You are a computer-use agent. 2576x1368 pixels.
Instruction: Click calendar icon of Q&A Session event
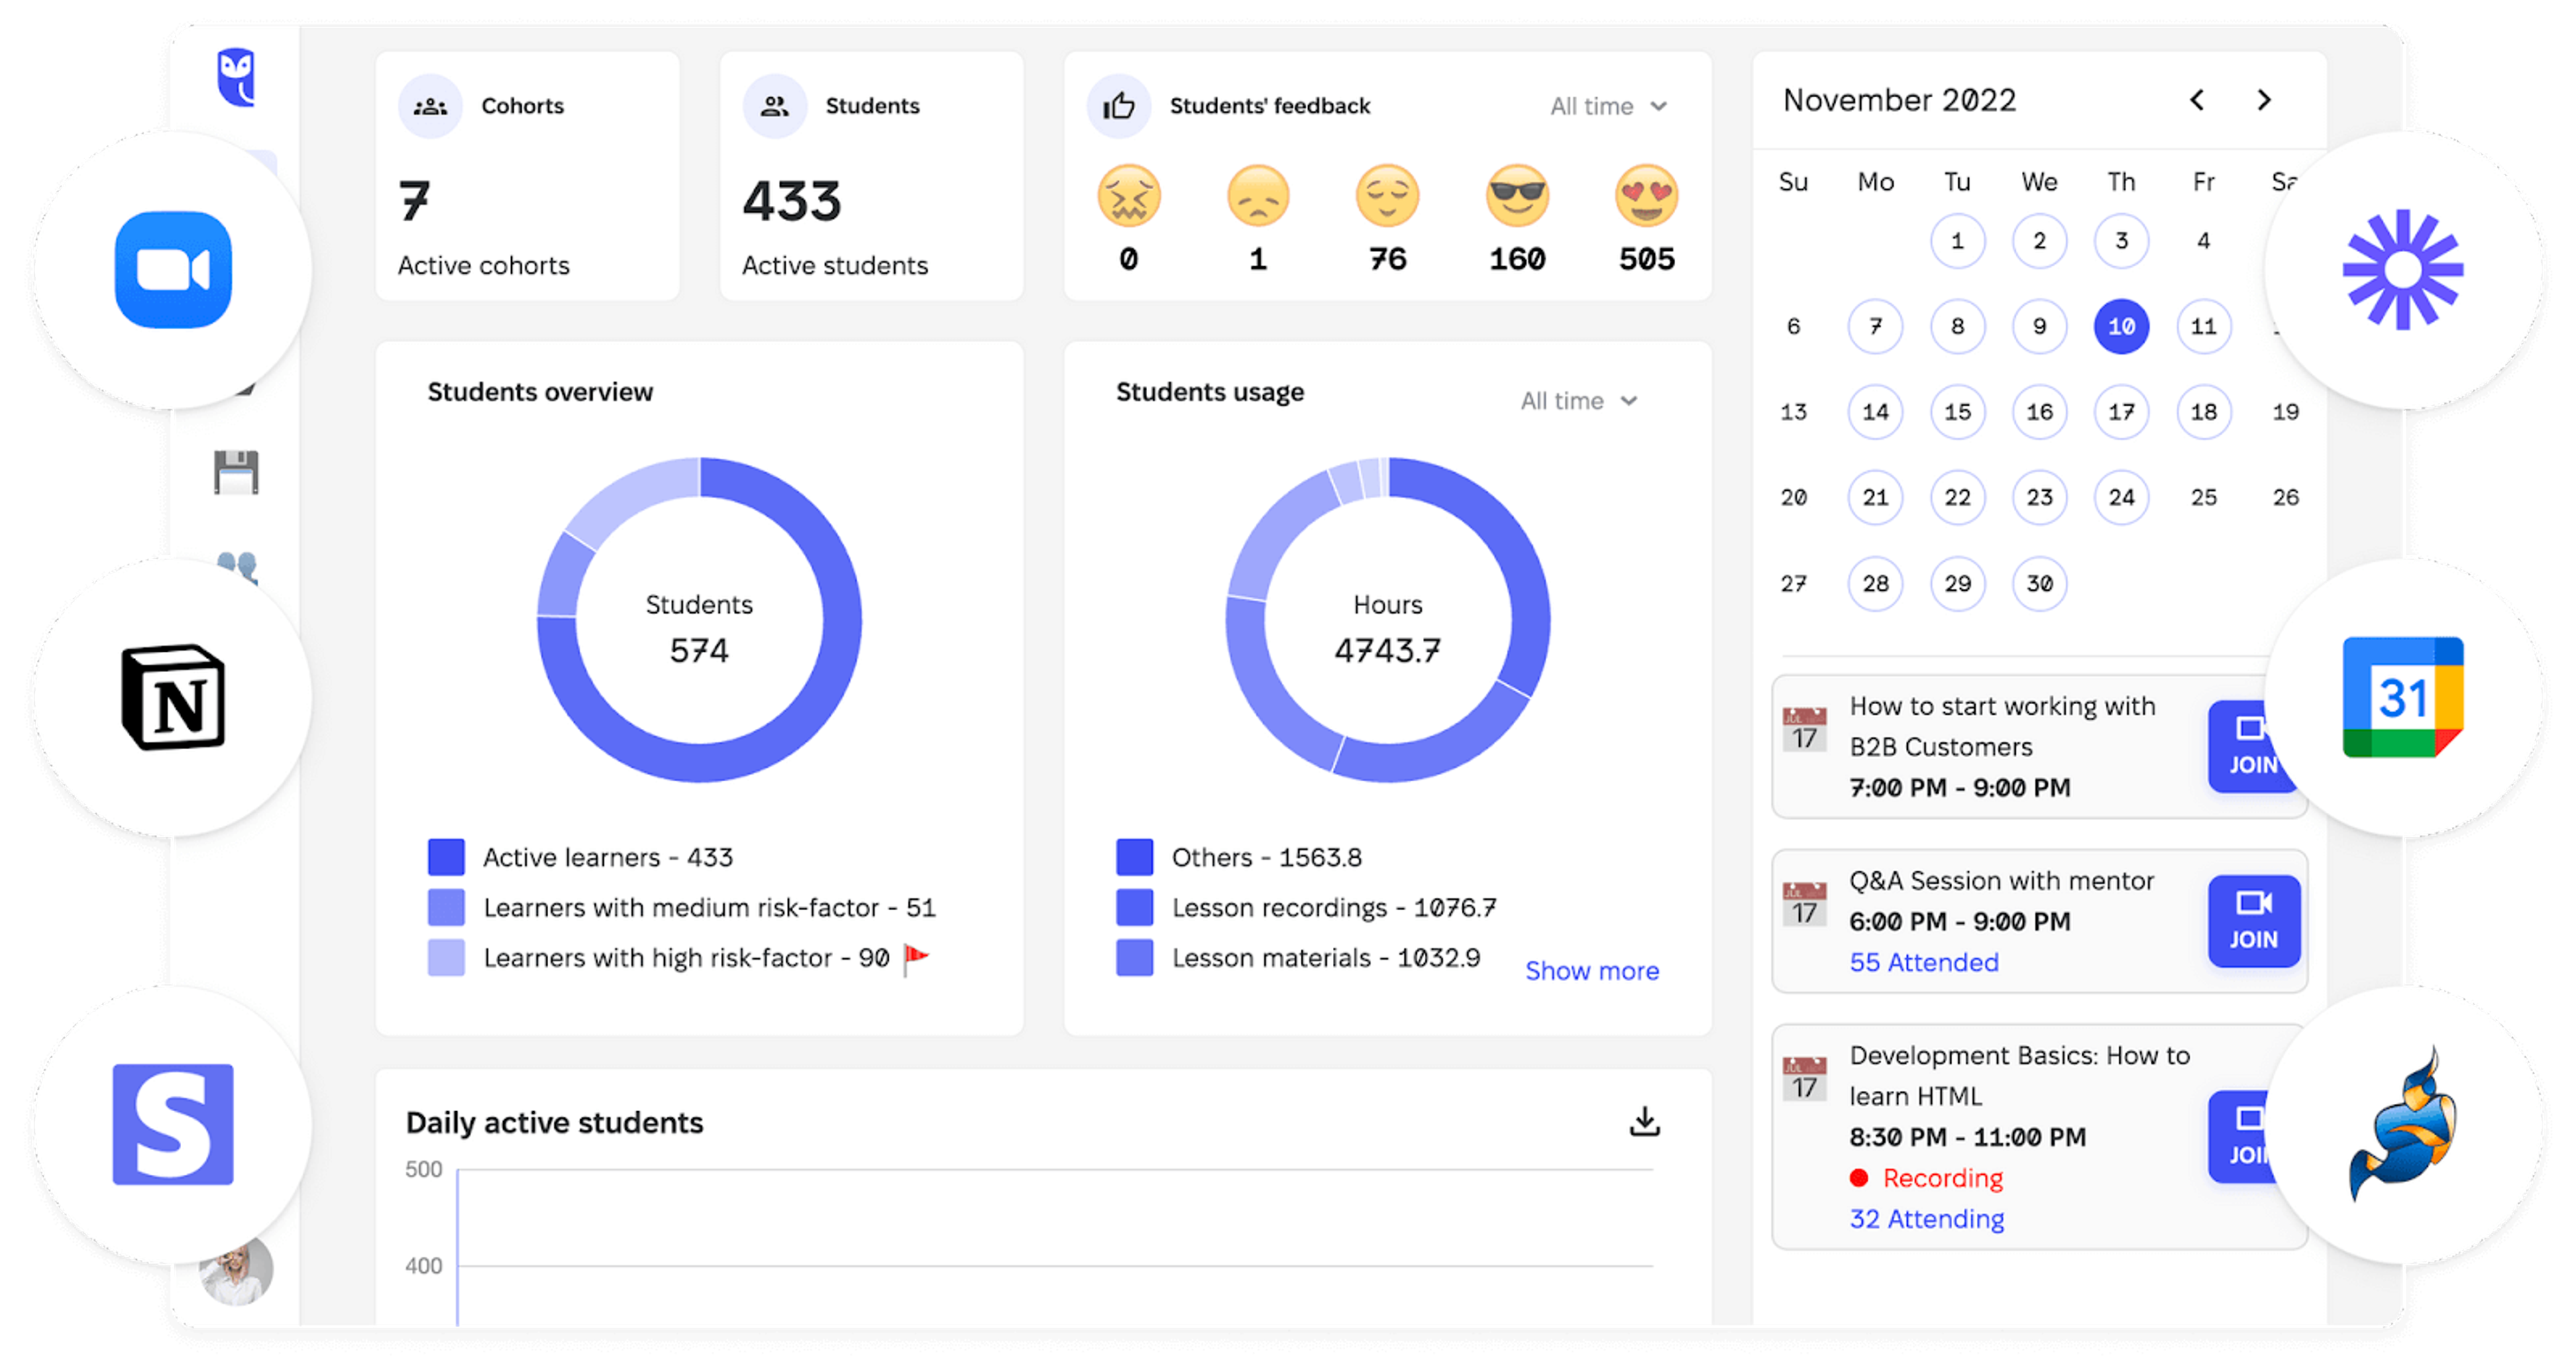1805,904
